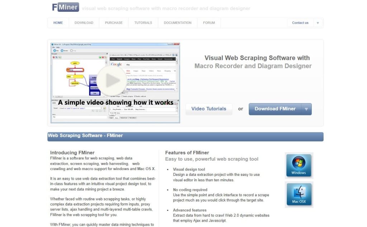Open the DOCUMENTATION nav item
This screenshot has width=367, height=227.
click(x=178, y=23)
